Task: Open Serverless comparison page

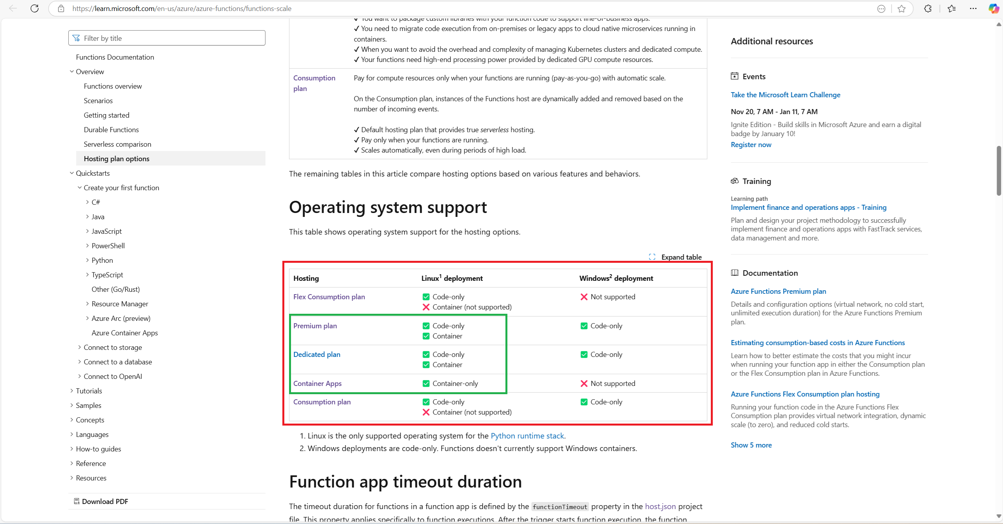Action: click(x=117, y=144)
